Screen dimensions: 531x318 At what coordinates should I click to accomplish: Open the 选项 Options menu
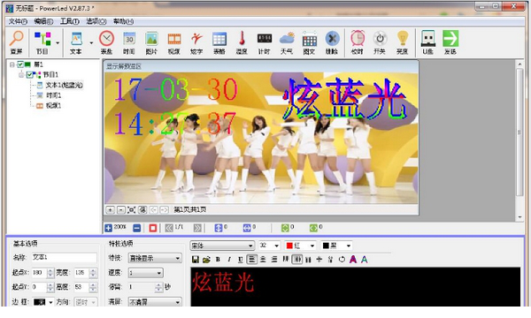pos(96,21)
